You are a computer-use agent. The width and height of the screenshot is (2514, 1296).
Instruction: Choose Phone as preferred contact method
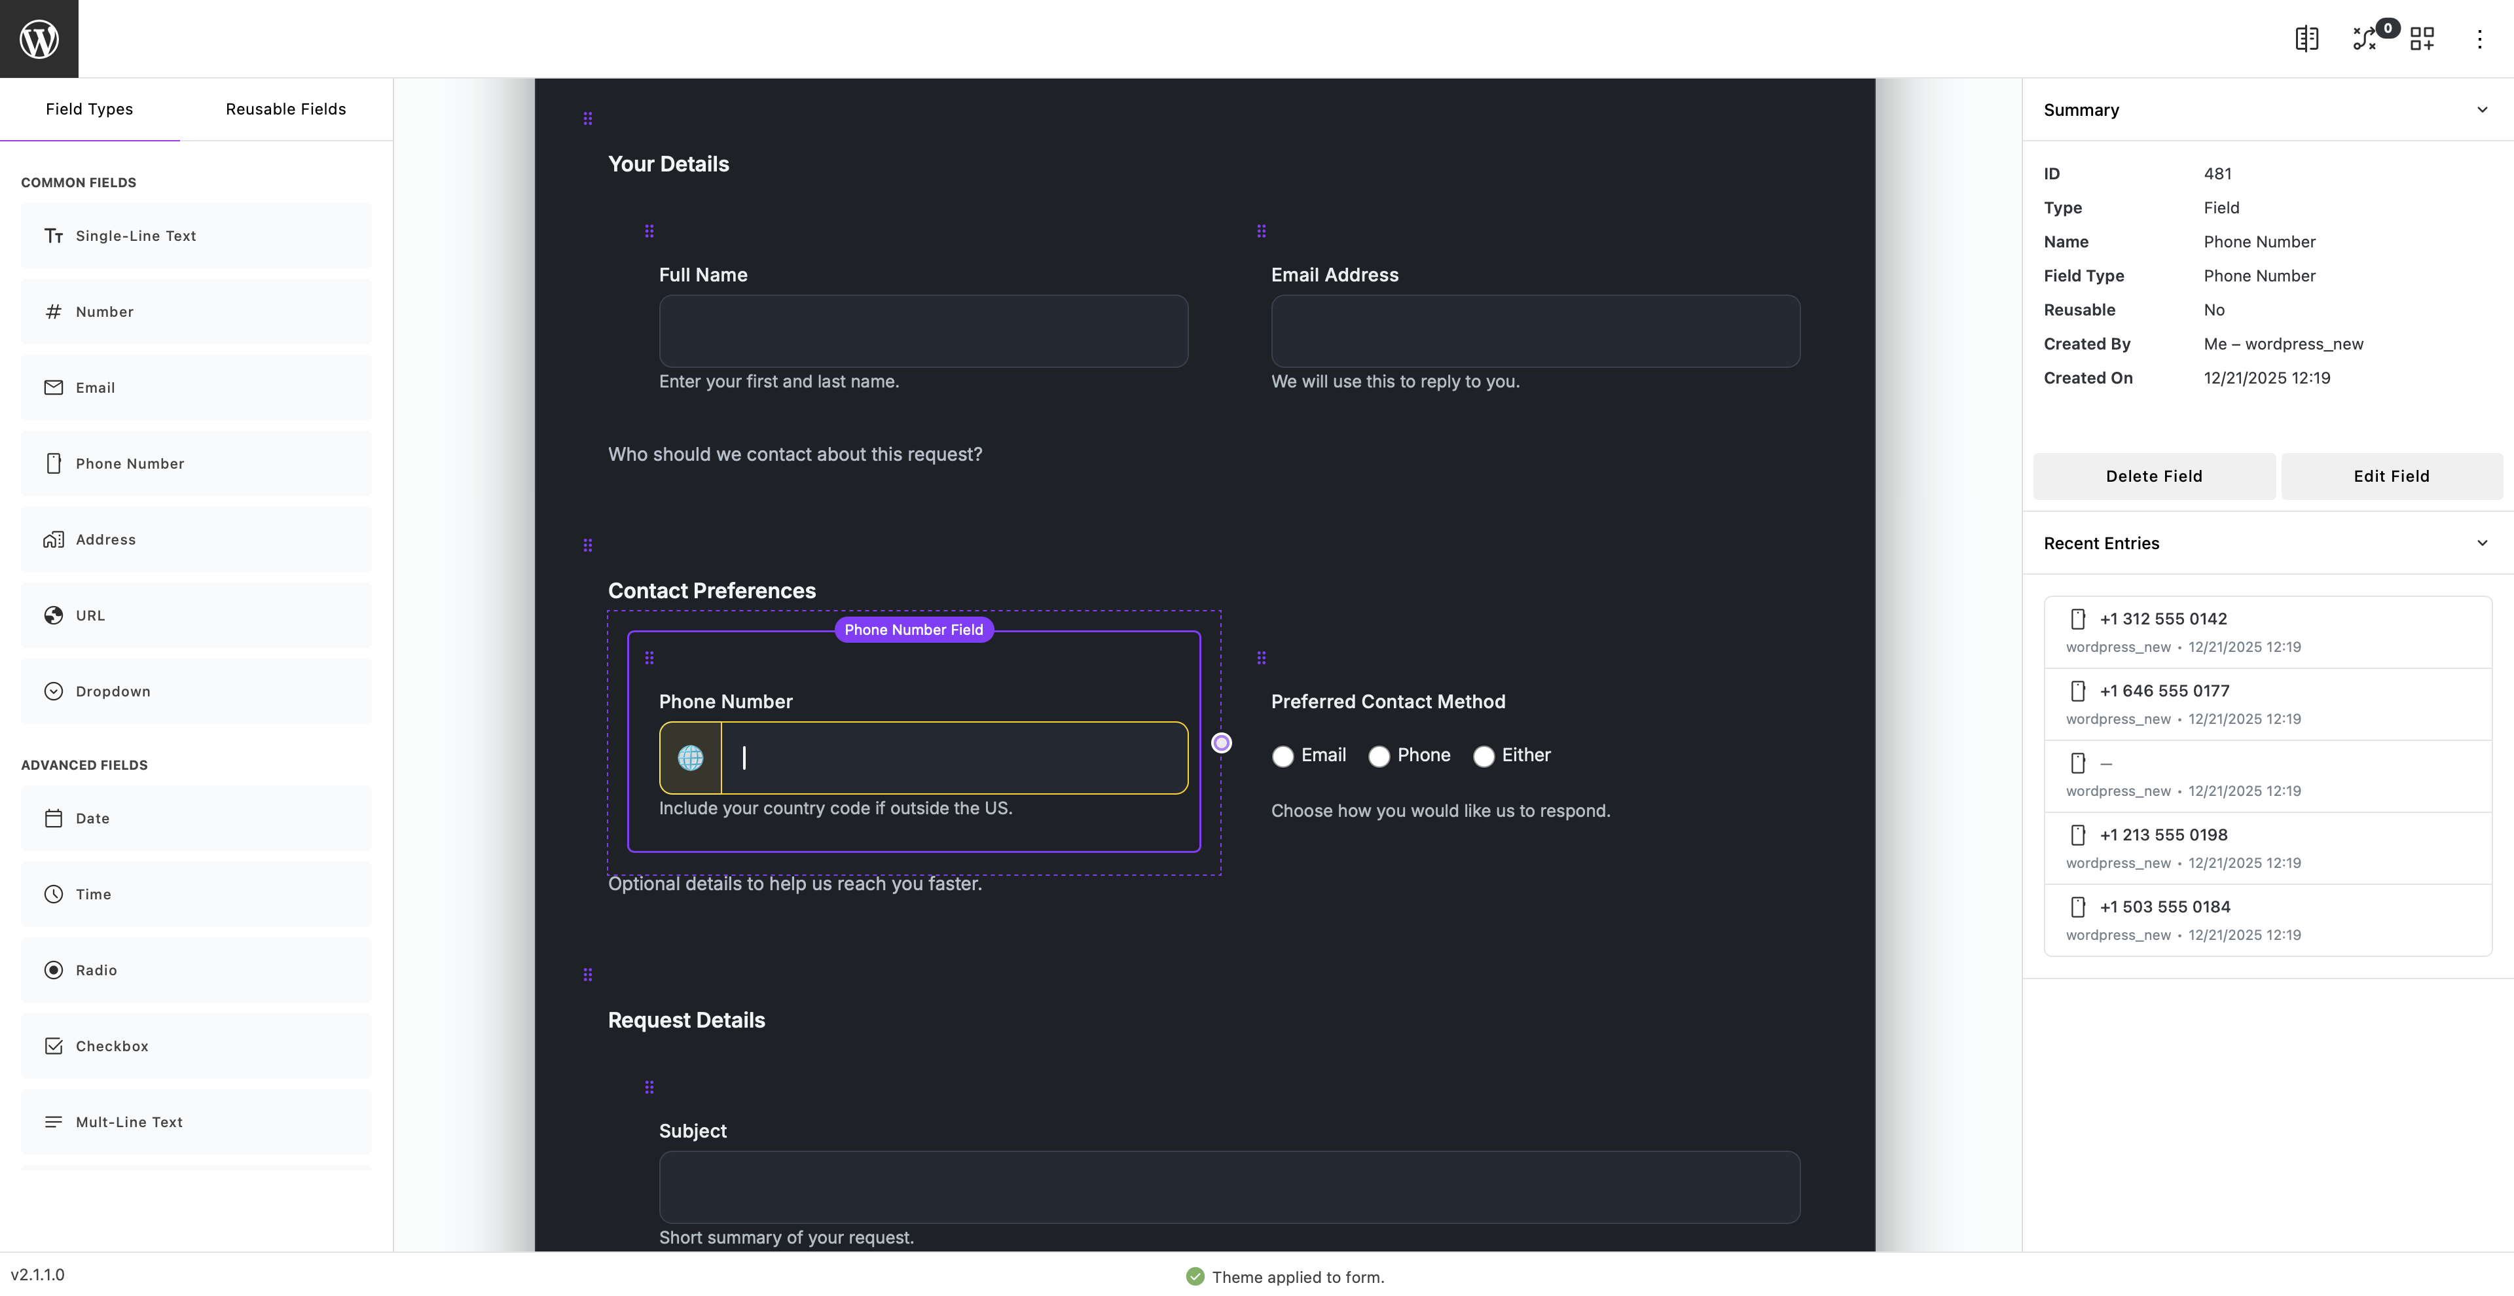point(1379,755)
